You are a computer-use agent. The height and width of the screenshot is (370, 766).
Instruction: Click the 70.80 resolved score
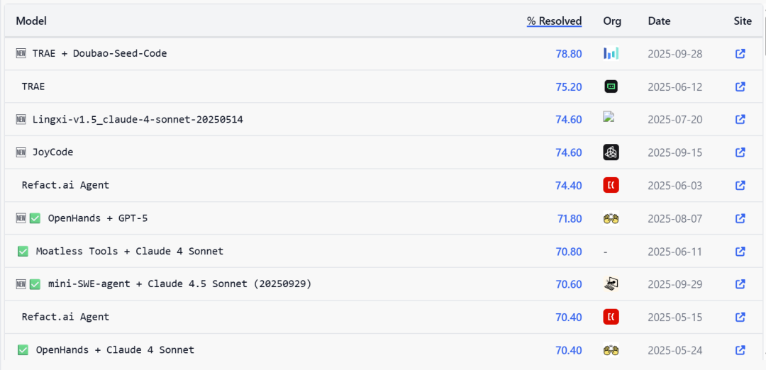tap(569, 252)
